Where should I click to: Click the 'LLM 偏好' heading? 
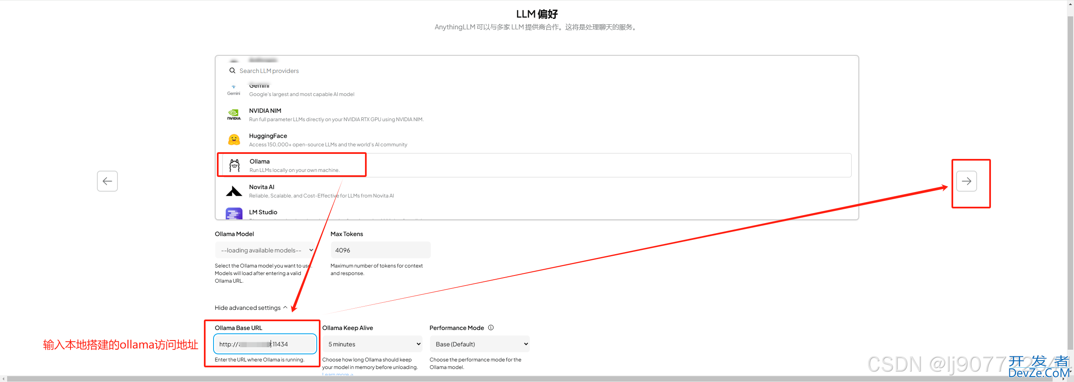point(537,14)
